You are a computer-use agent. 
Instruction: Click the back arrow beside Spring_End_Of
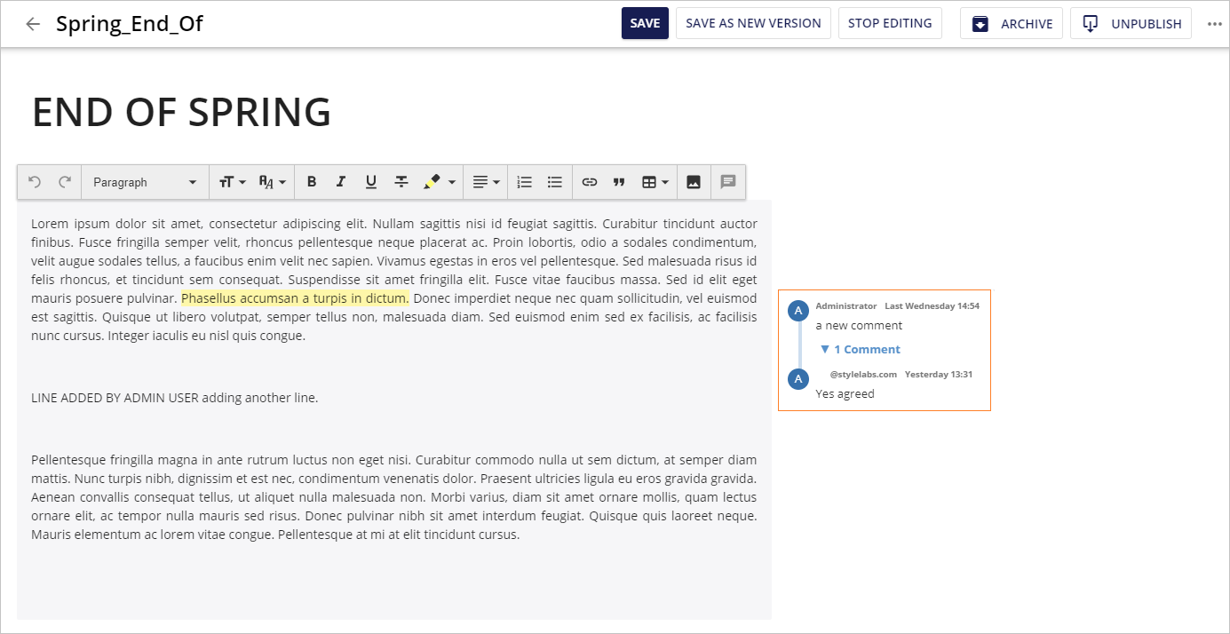coord(33,24)
